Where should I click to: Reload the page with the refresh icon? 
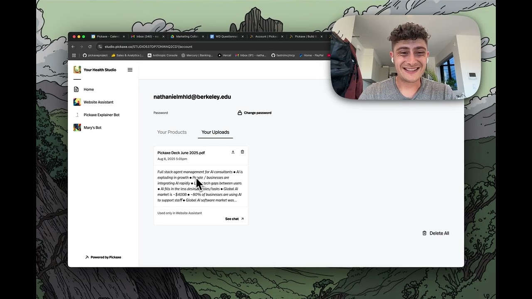tap(90, 47)
